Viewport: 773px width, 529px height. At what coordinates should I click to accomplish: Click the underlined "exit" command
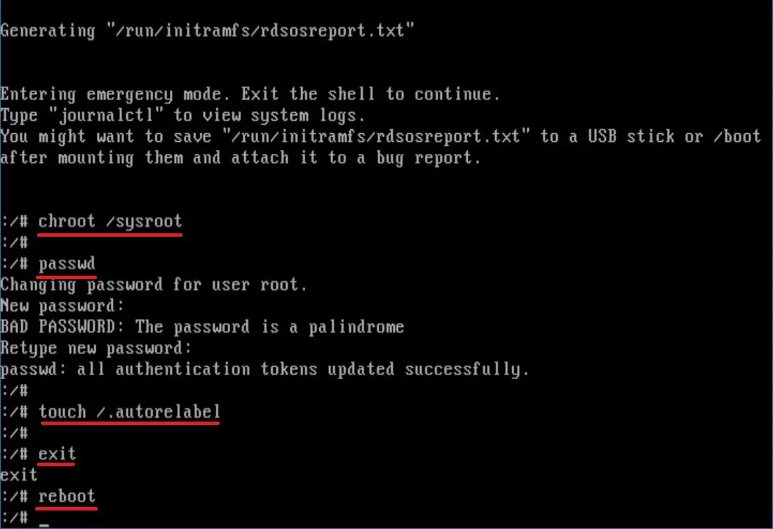pyautogui.click(x=57, y=454)
